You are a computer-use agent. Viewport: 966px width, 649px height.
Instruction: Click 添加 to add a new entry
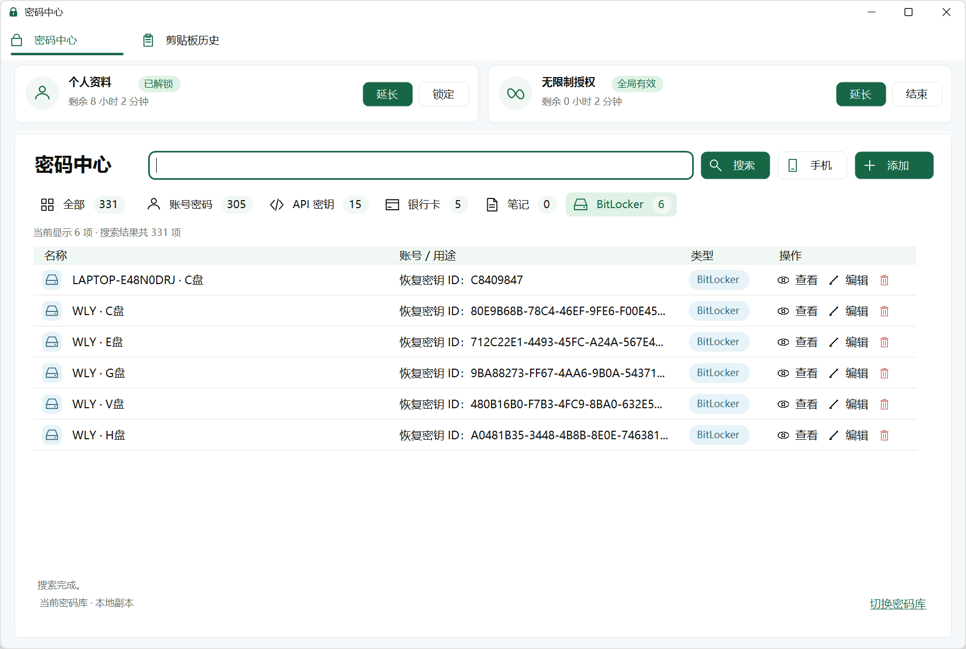click(894, 165)
